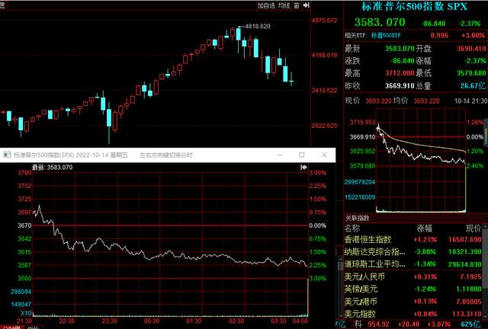Screen dimensions: 488x329
Task: Click the large 3583.070 index price
Action: coord(380,22)
